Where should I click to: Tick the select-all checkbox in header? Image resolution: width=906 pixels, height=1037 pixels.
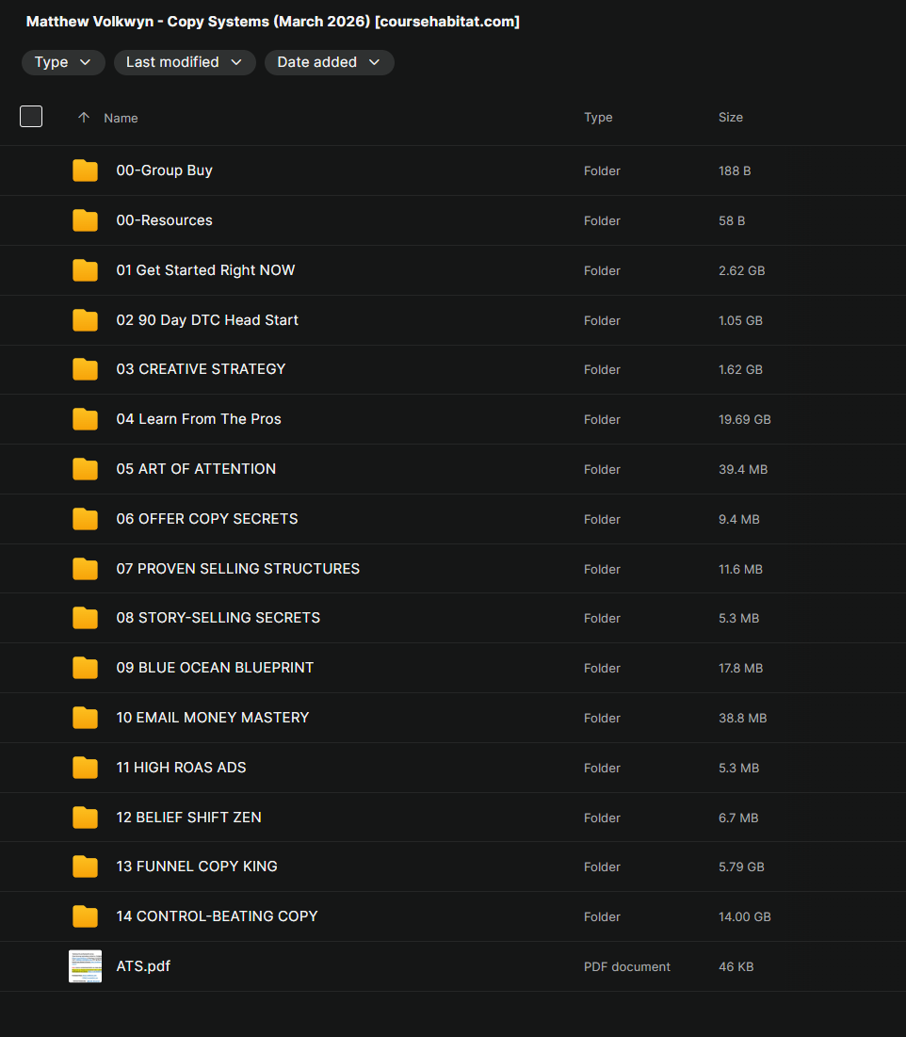pyautogui.click(x=31, y=117)
